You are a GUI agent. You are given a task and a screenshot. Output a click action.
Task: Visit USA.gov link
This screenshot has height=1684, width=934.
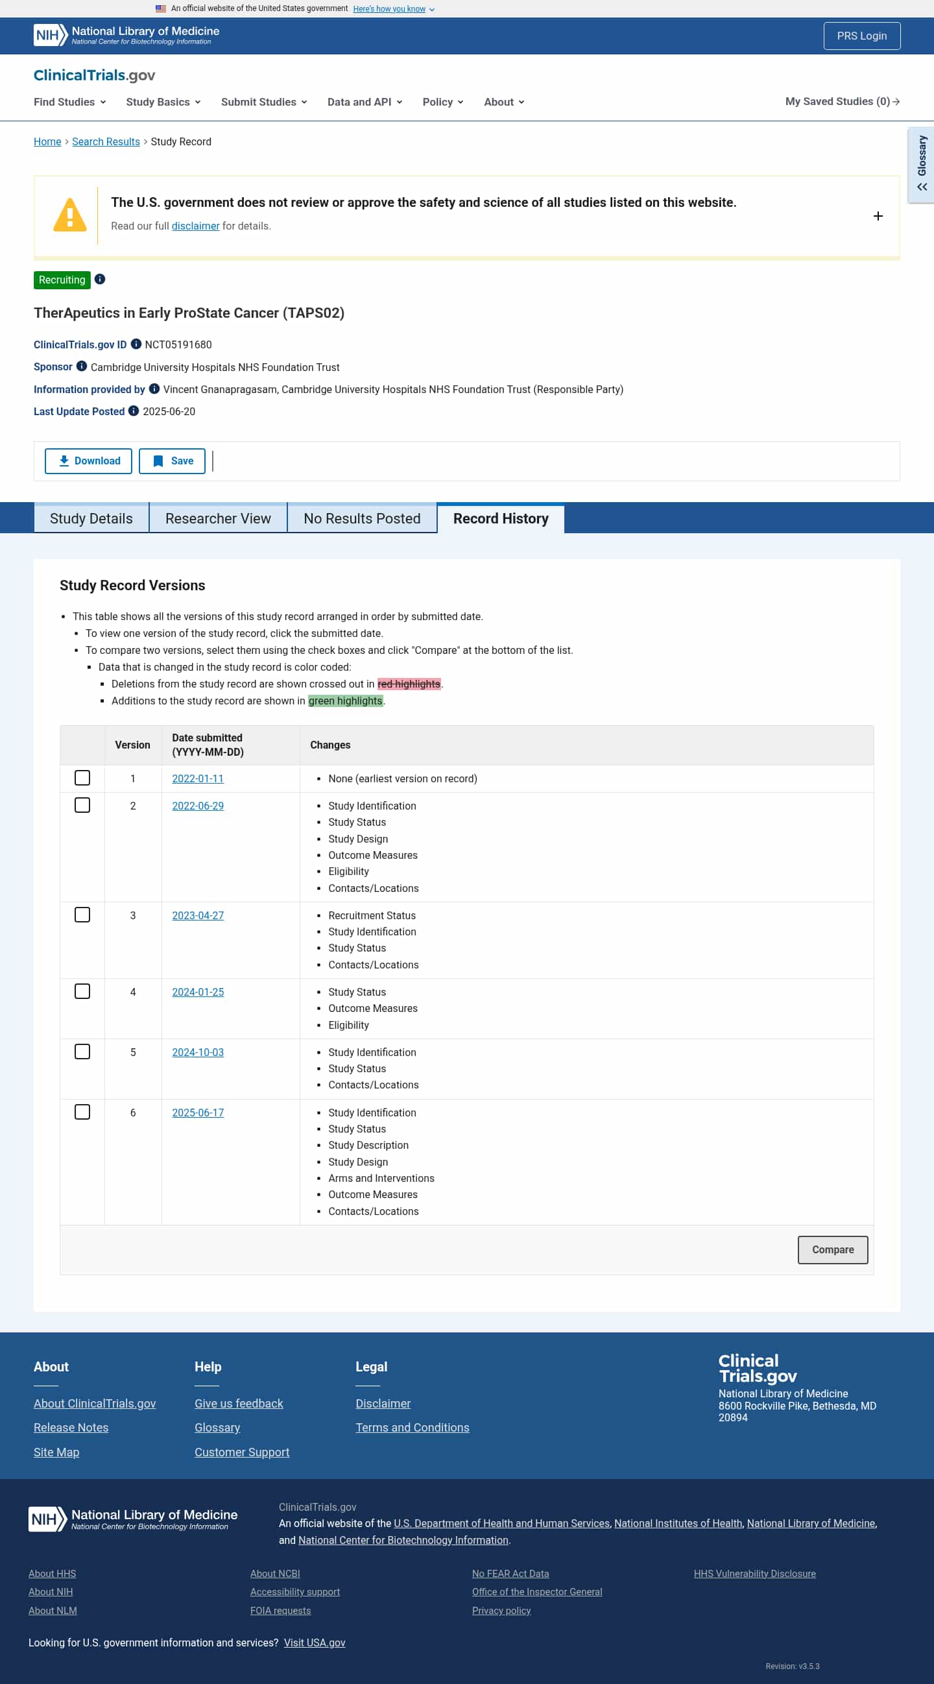pyautogui.click(x=315, y=1642)
